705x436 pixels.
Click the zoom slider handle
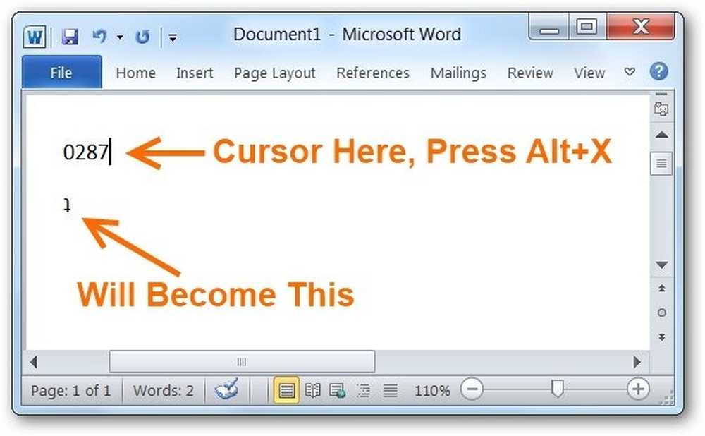pos(557,389)
